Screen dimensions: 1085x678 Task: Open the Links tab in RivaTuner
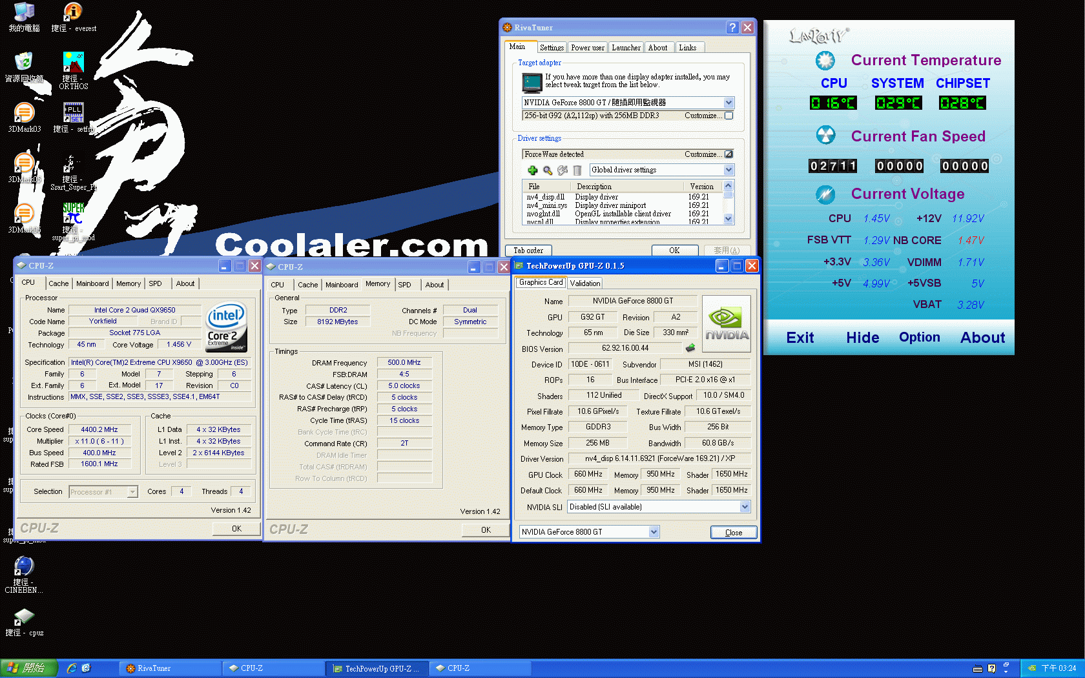coord(688,48)
